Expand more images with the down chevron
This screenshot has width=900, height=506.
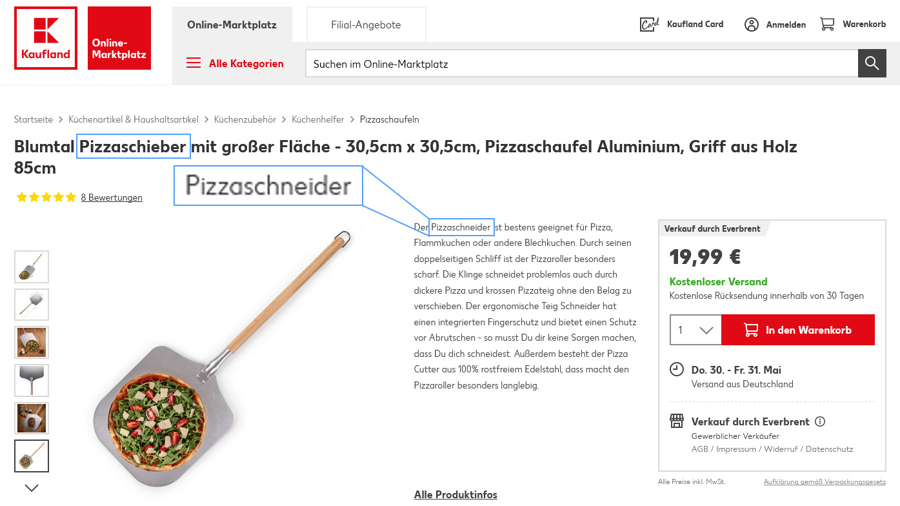click(31, 488)
